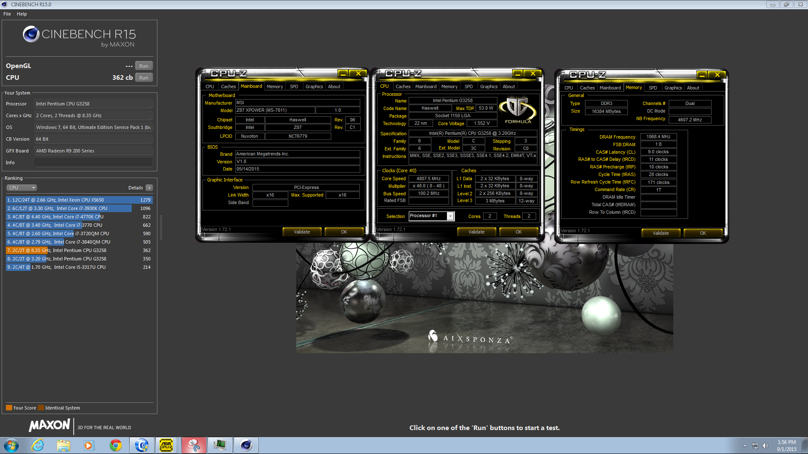Click the Cinebench R15 logo sphere
The height and width of the screenshot is (454, 808).
point(31,34)
